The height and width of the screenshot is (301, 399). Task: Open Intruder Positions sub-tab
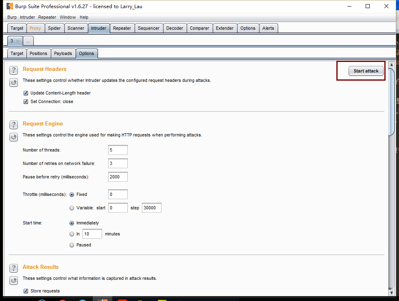point(38,53)
